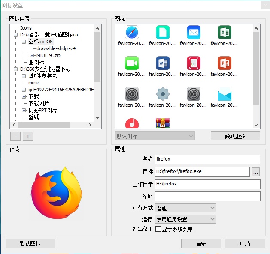Click the tree scroll right arrow
This screenshot has width=270, height=254.
tap(90, 125)
